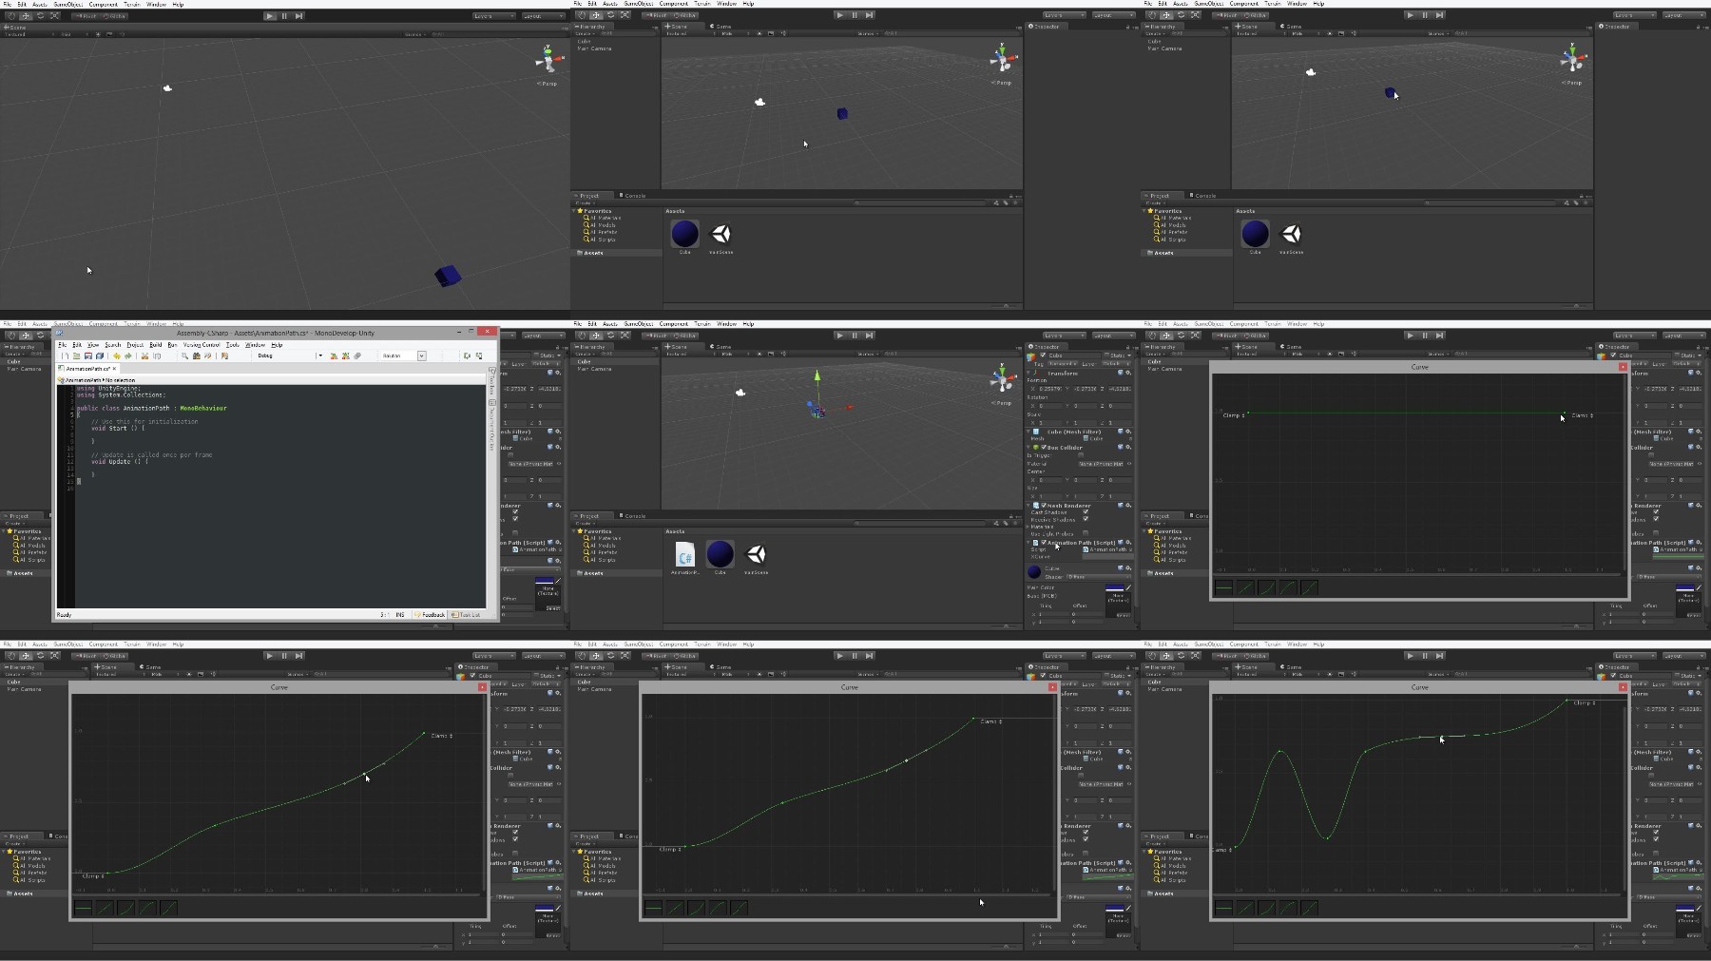Click yellow Undo arrow in MonoDevelop toolbar
This screenshot has width=1711, height=961.
pos(117,356)
